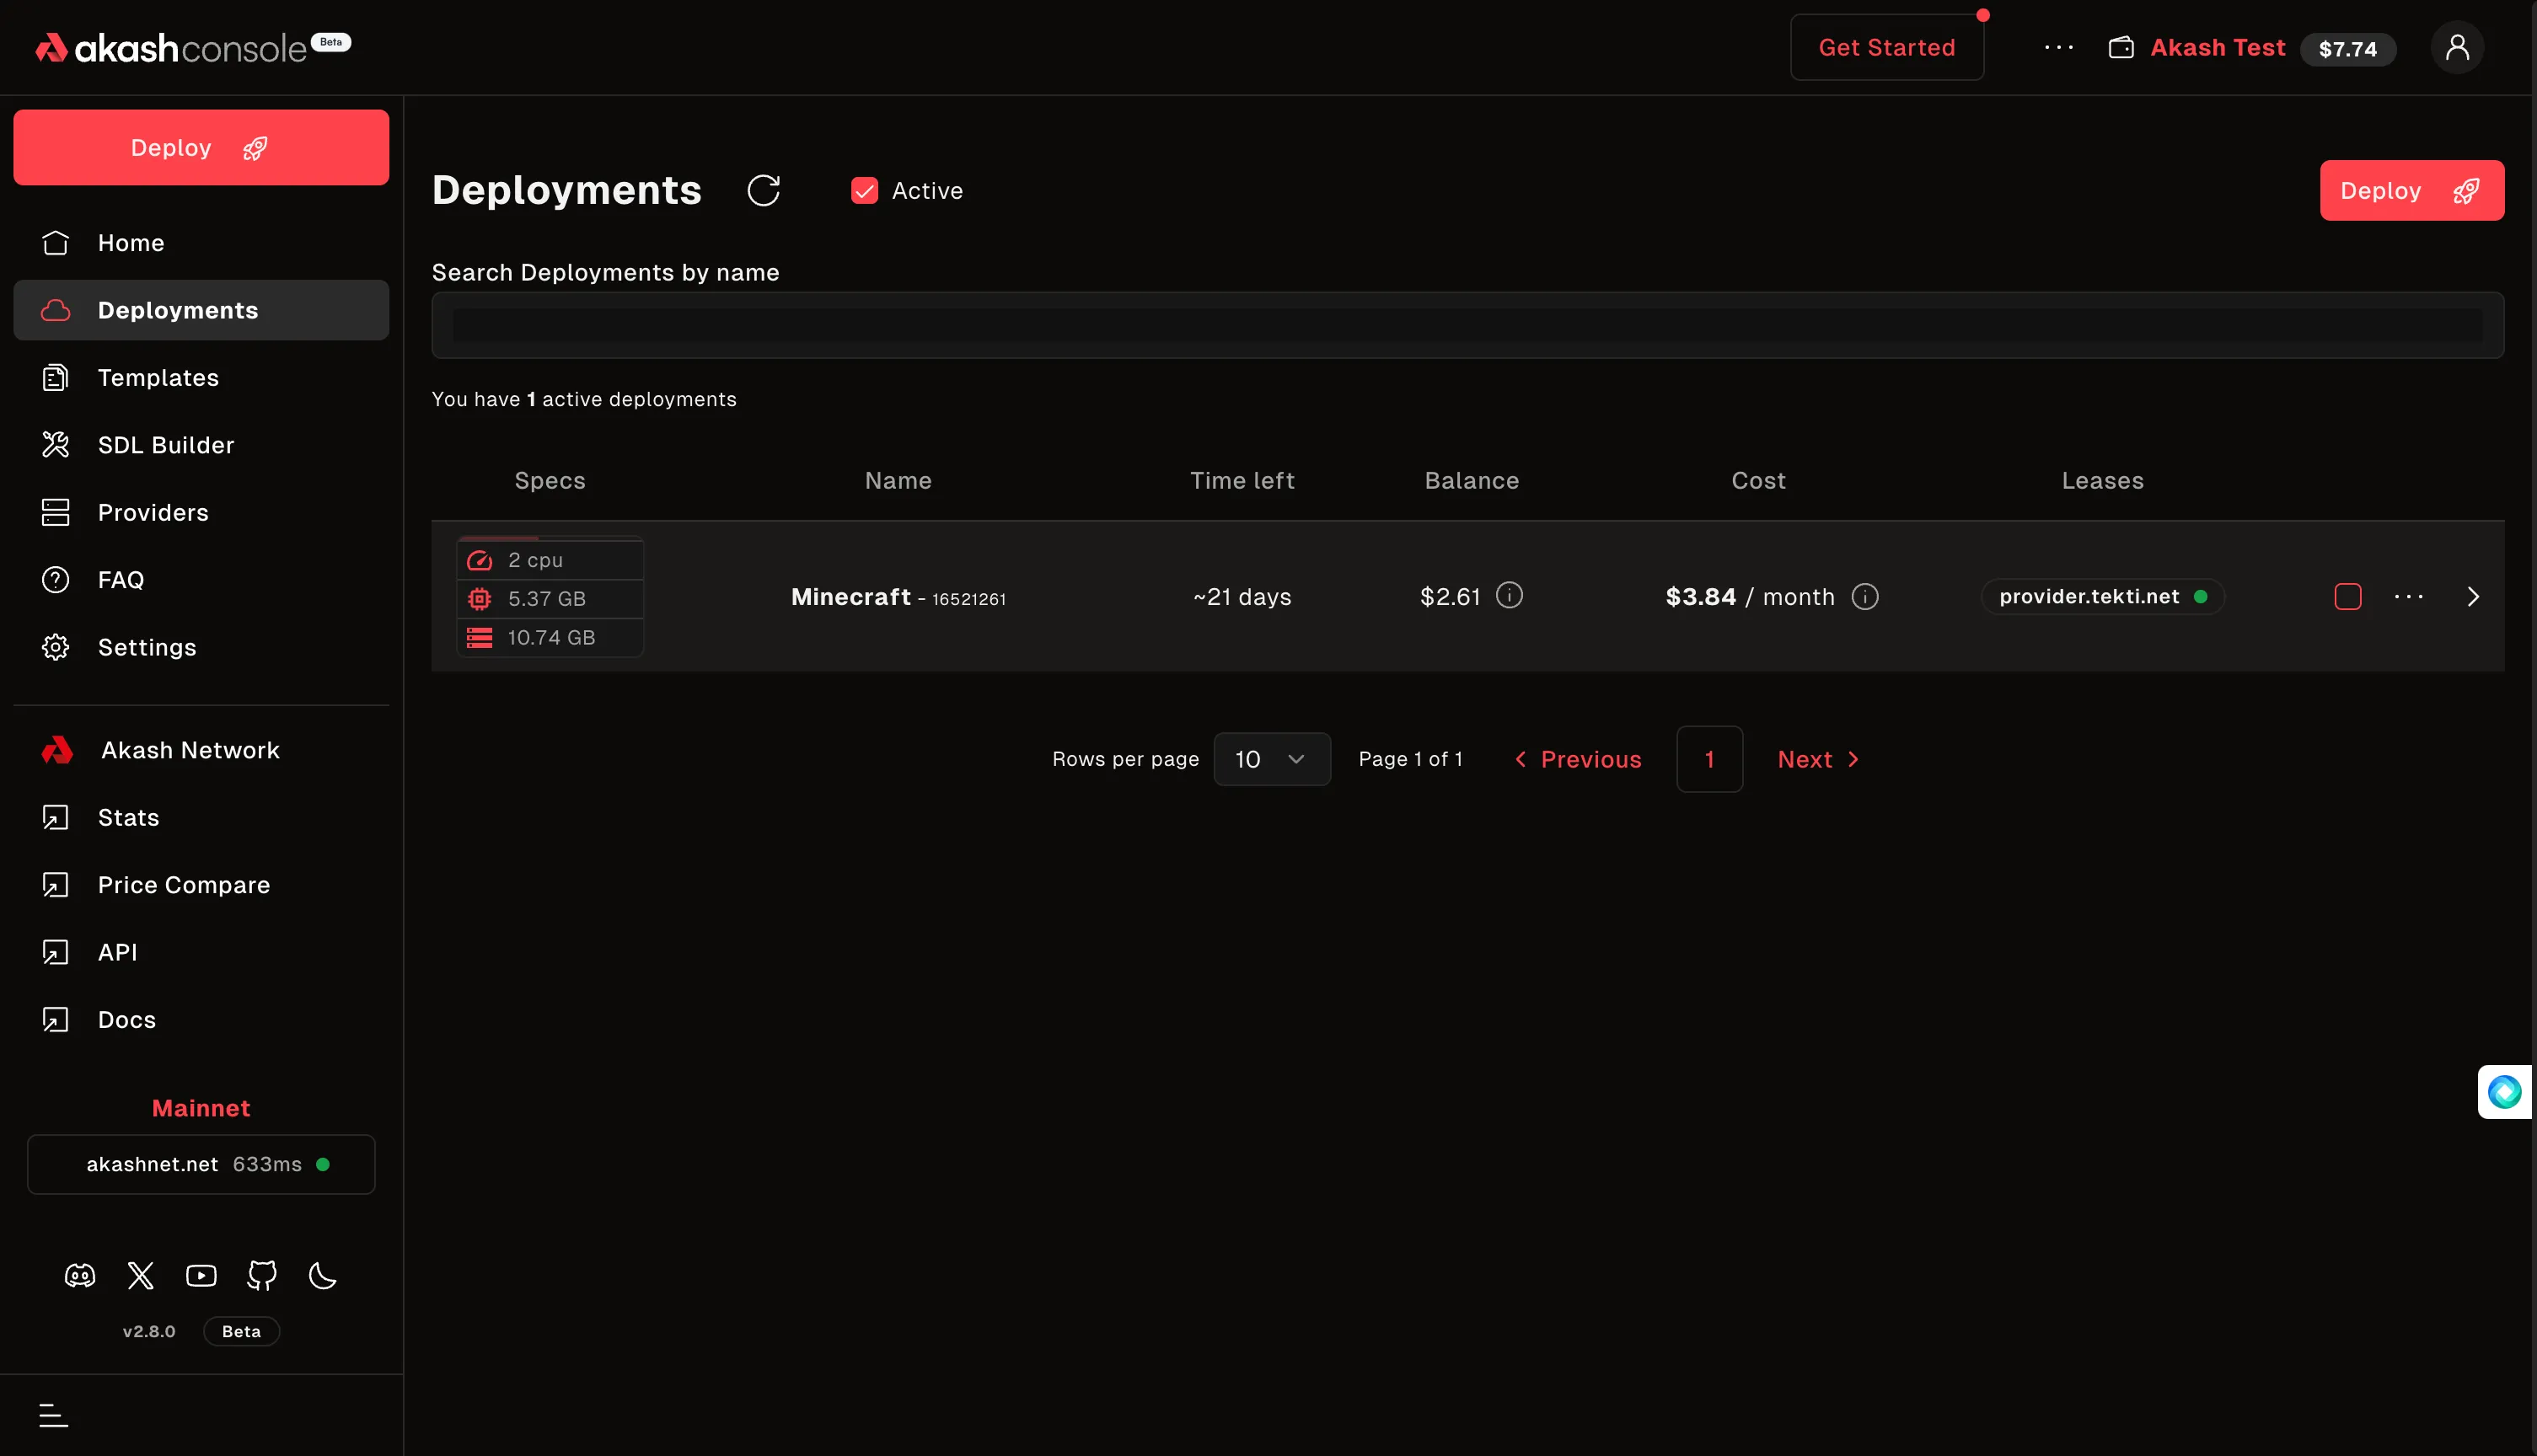Viewport: 2537px width, 1456px height.
Task: Click the Cost info icon
Action: point(1865,597)
